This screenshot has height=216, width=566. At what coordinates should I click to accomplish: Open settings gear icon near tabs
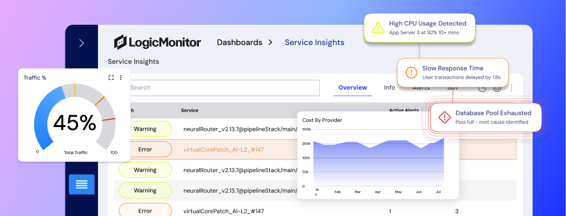pyautogui.click(x=497, y=88)
